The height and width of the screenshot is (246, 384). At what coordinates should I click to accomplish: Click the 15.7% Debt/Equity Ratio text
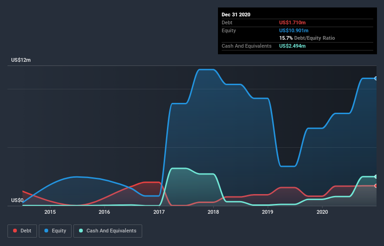coord(307,38)
